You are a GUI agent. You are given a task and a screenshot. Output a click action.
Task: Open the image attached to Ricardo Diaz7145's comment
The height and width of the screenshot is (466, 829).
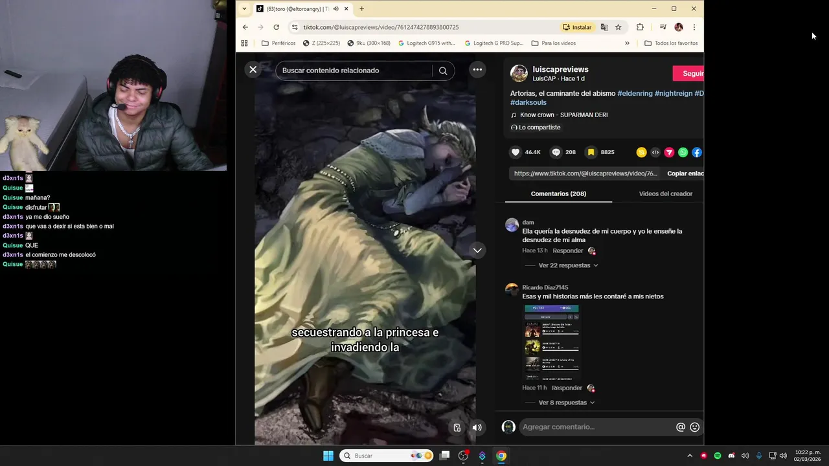tap(551, 342)
